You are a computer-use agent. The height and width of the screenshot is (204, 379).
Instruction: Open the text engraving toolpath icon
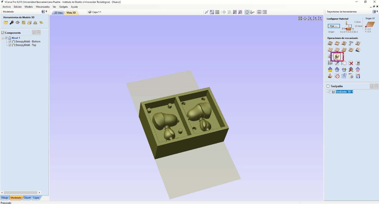tap(351, 43)
